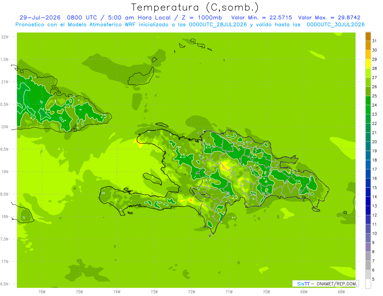The height and width of the screenshot is (296, 383).
Task: Select the "29-Jul-2026" forecast date text
Action: pyautogui.click(x=40, y=18)
